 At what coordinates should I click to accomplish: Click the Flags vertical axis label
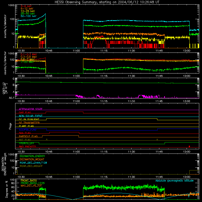(x=10, y=126)
